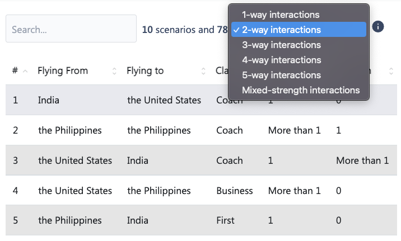Select 1-way interactions from the dropdown
Image resolution: width=401 pixels, height=241 pixels.
[x=281, y=15]
